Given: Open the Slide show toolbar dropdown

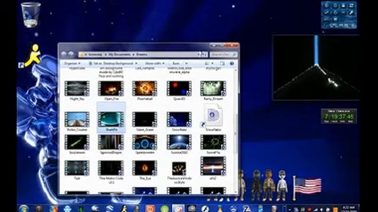Looking at the screenshot, I should point(155,64).
